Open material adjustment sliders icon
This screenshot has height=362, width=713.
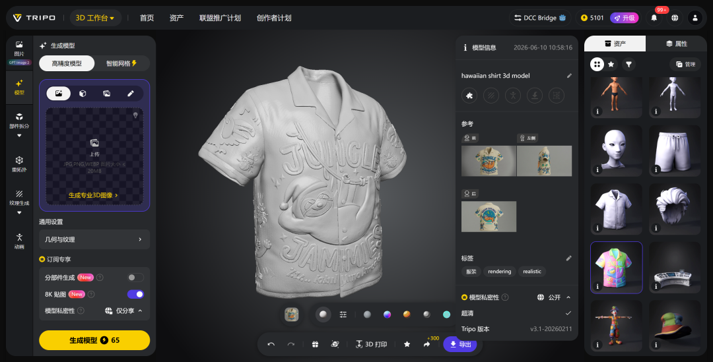pyautogui.click(x=343, y=315)
